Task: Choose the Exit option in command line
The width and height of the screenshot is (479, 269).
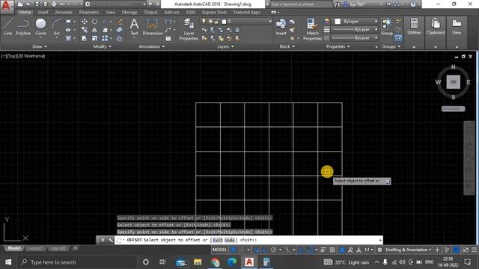Action: point(218,240)
